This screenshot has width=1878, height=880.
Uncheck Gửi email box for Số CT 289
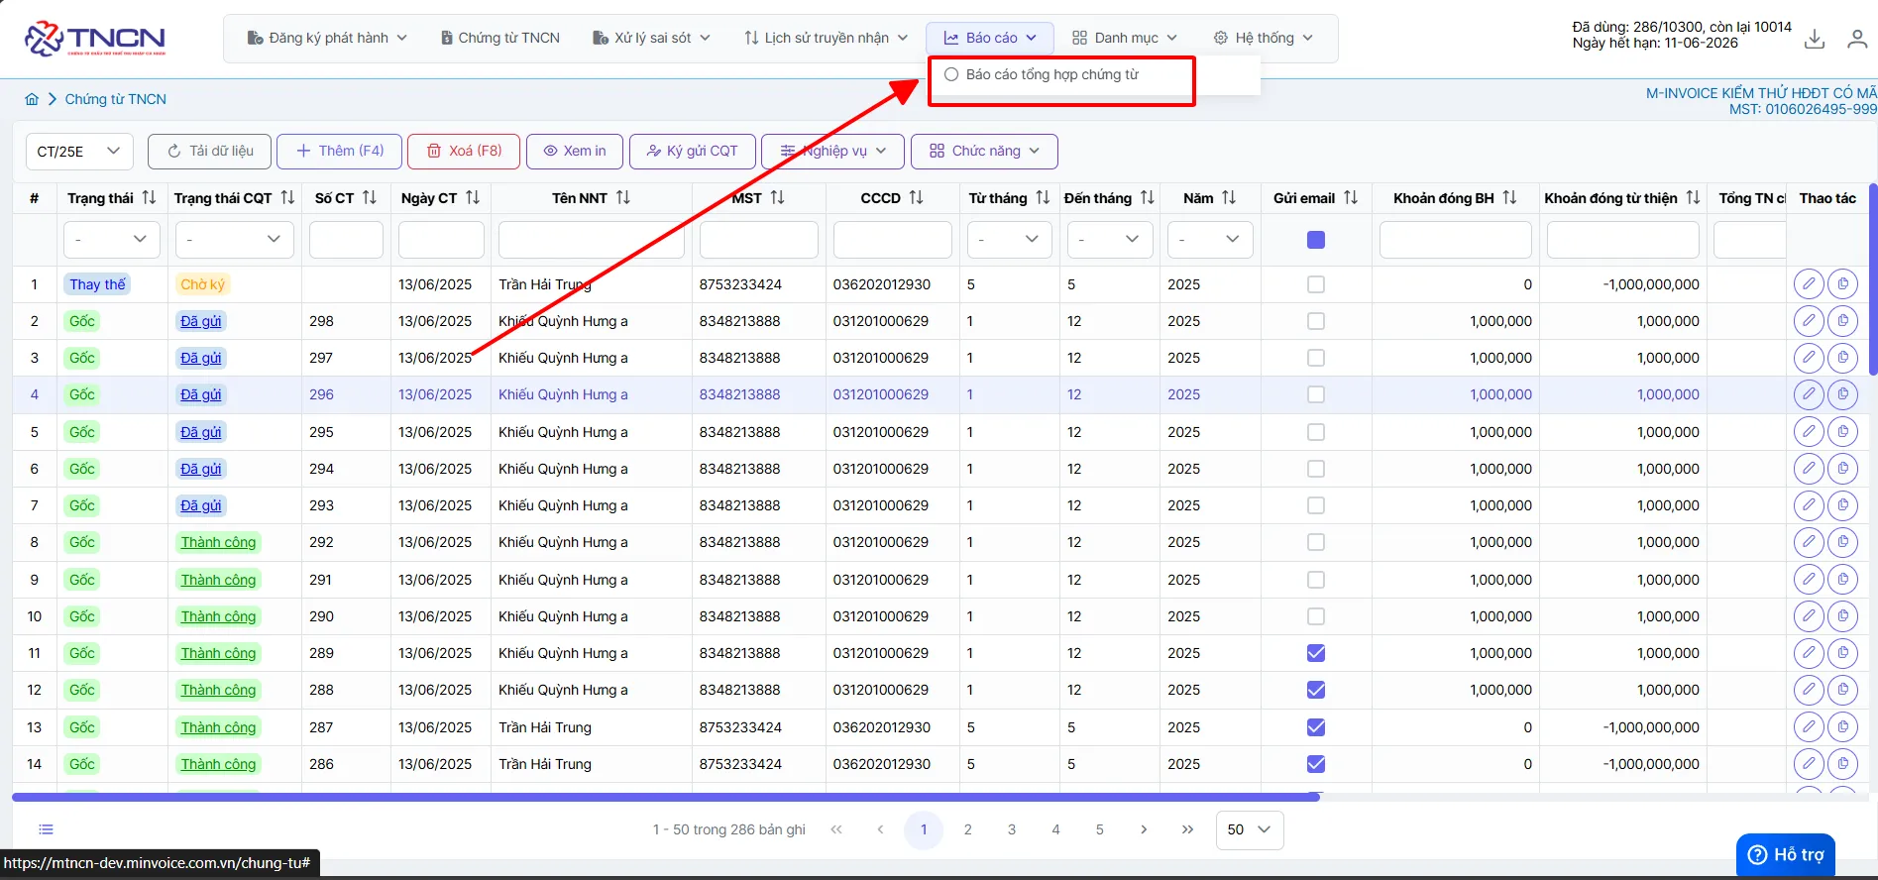[1316, 653]
